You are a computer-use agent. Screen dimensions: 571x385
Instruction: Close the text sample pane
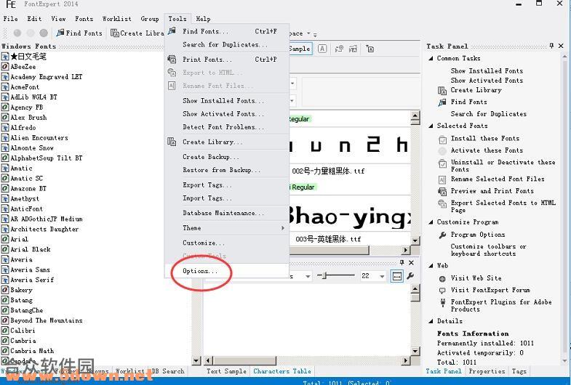(411, 262)
